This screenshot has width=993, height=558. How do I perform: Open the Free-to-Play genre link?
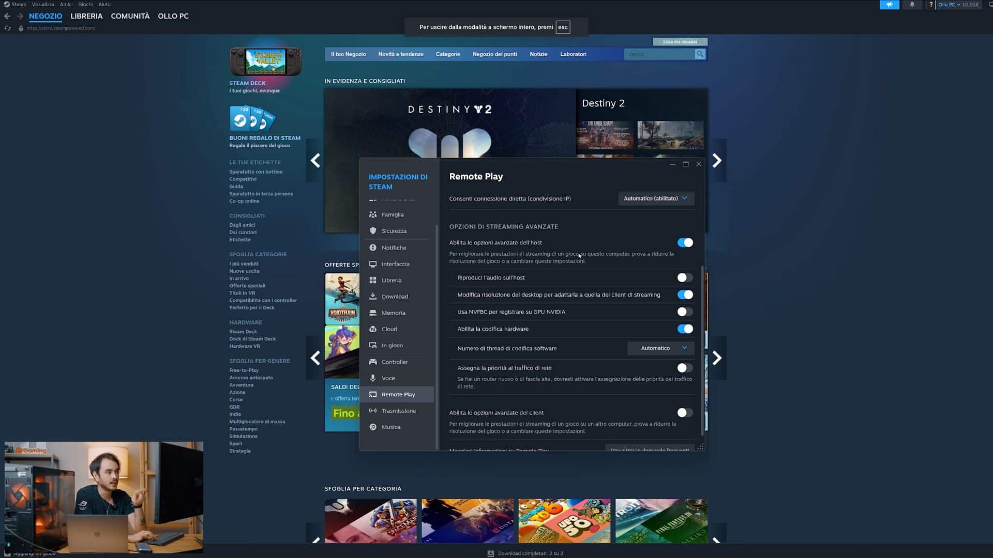[x=244, y=370]
